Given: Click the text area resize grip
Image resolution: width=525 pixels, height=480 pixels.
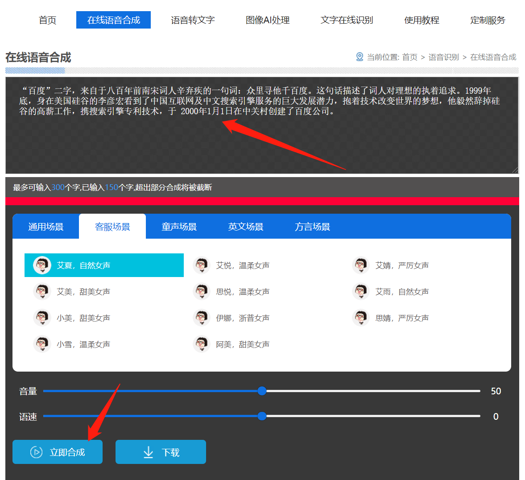Looking at the screenshot, I should click(515, 170).
